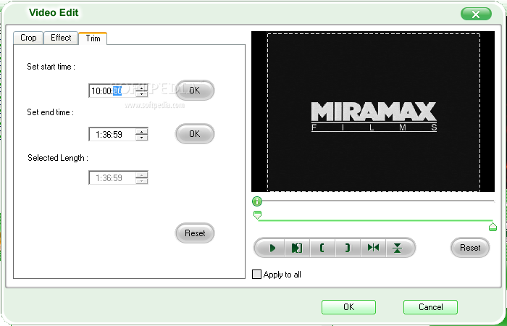Click the bottom OK button
This screenshot has width=507, height=326.
point(348,307)
